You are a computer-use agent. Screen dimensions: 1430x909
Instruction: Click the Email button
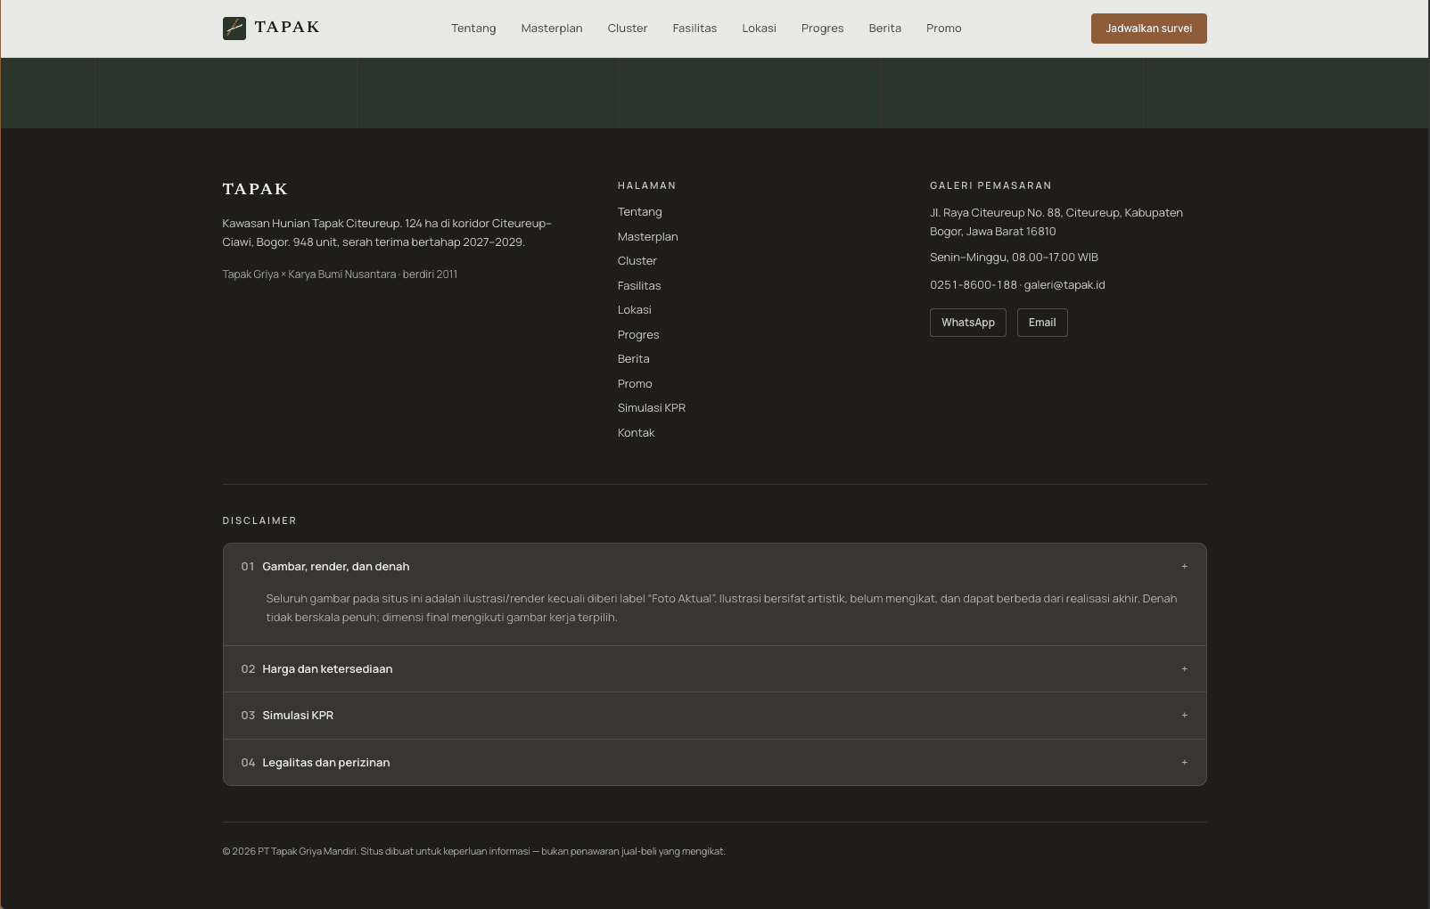[x=1042, y=323]
